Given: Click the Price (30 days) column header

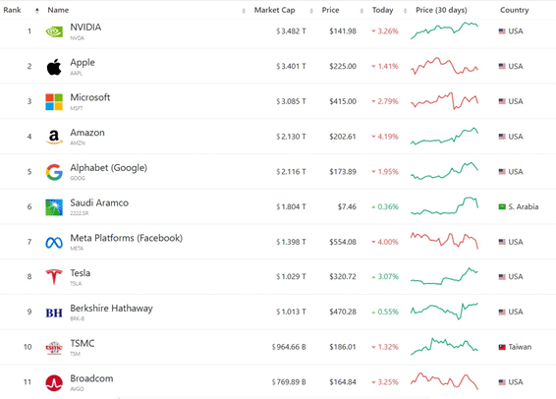Looking at the screenshot, I should point(441,10).
